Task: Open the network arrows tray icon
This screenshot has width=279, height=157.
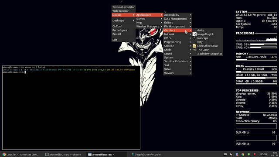Action: click(x=231, y=154)
